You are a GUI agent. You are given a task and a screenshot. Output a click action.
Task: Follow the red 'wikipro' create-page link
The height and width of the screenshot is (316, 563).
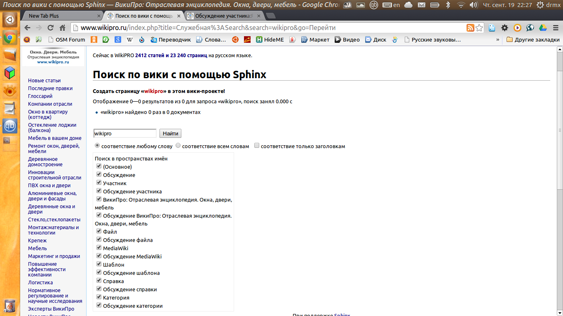coord(154,91)
